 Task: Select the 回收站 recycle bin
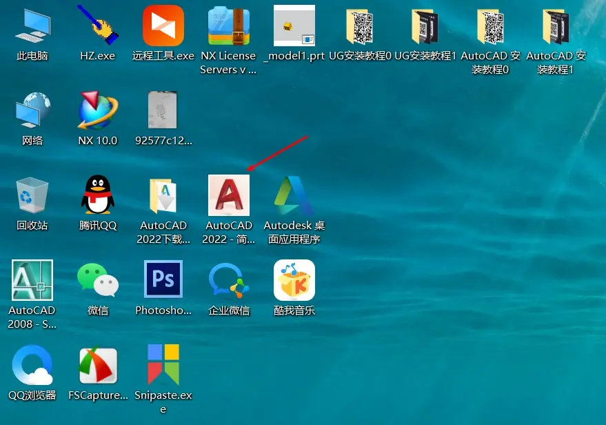coord(32,195)
